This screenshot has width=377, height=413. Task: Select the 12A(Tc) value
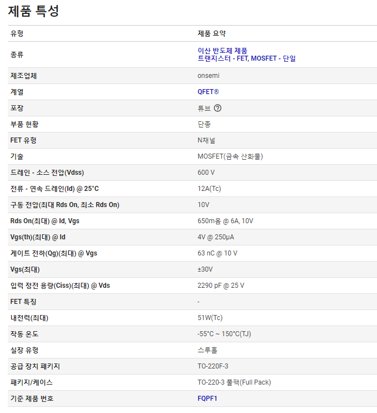[x=209, y=189]
